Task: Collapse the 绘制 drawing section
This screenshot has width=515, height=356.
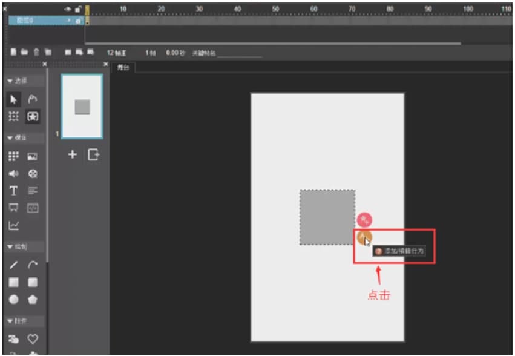Action: [18, 247]
